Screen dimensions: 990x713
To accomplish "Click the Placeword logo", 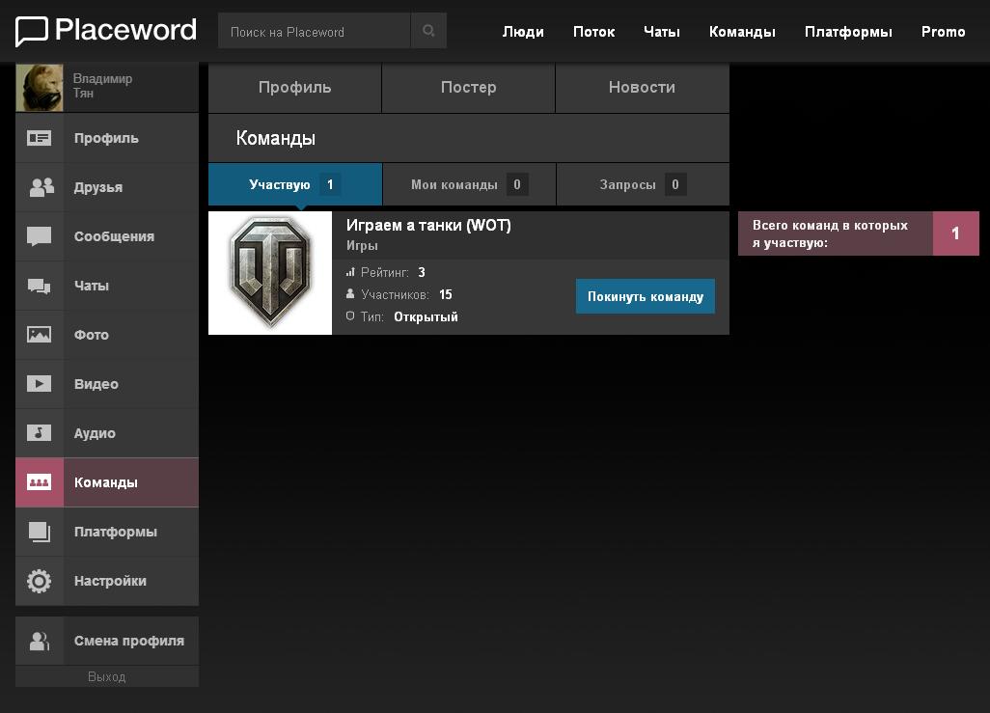I will (x=106, y=31).
